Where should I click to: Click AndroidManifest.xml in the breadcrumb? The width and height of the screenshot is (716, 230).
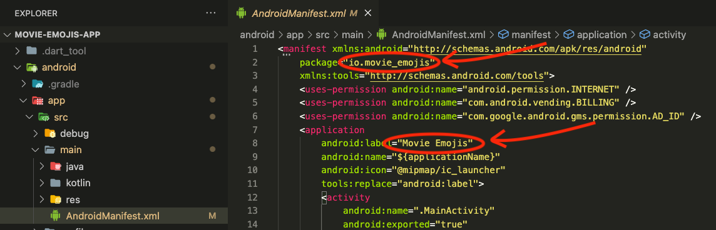pos(438,34)
